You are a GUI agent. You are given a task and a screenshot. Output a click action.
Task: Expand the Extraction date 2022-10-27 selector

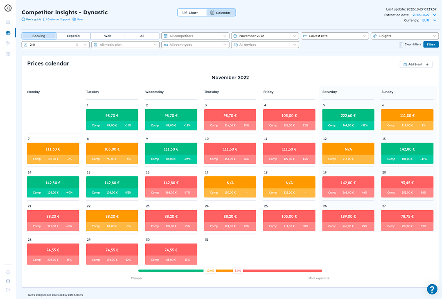(x=424, y=15)
